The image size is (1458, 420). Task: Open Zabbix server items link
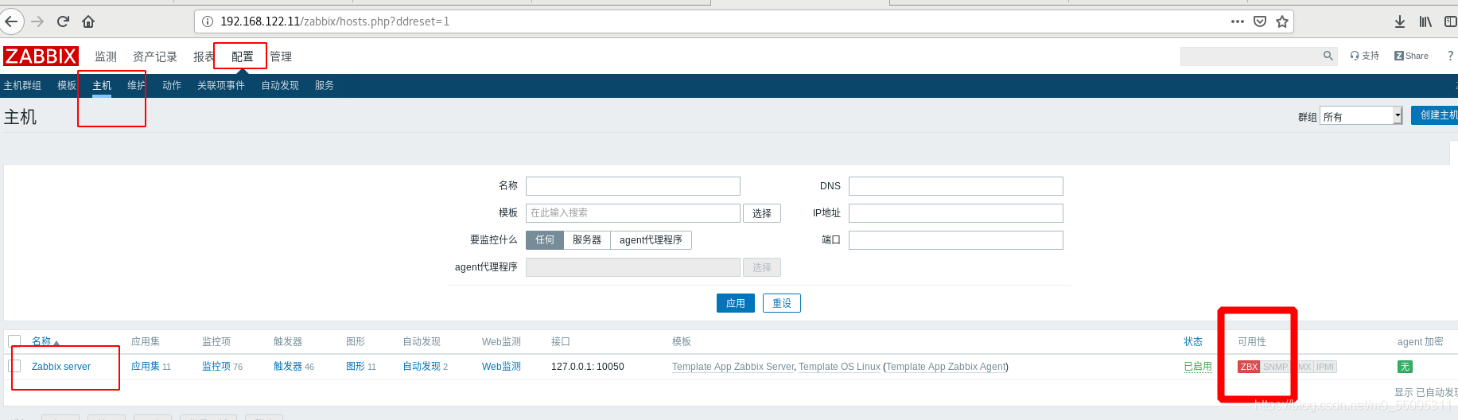(x=216, y=367)
